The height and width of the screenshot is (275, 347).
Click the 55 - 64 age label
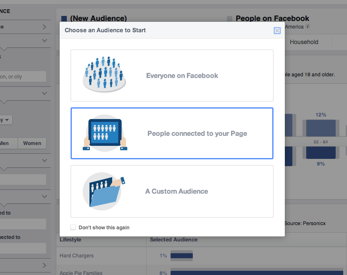[321, 142]
